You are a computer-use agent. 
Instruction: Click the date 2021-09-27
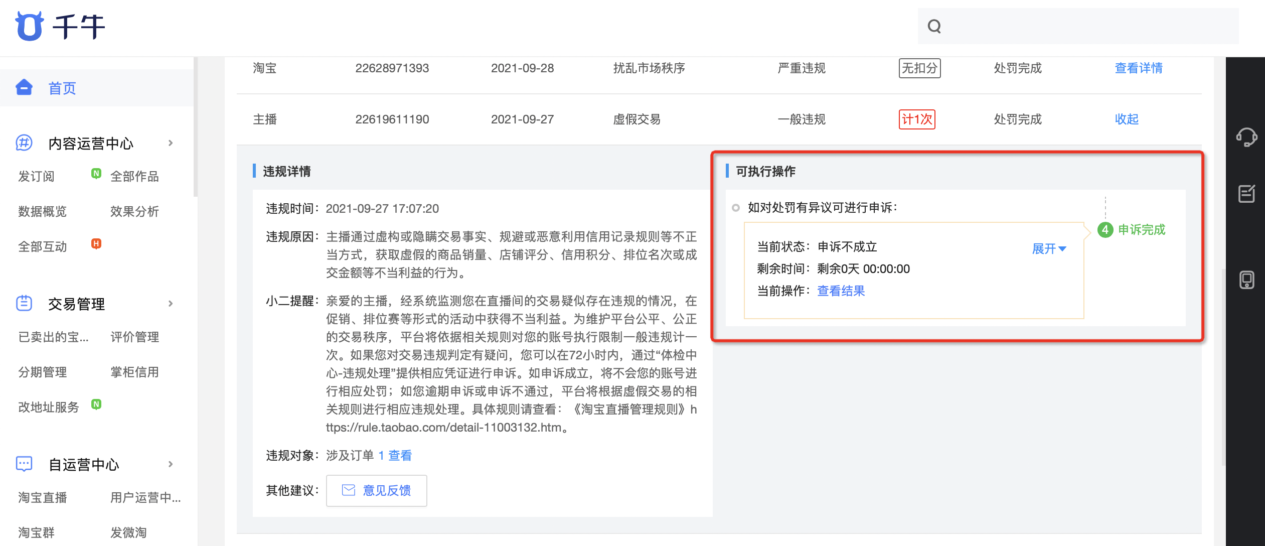click(522, 119)
